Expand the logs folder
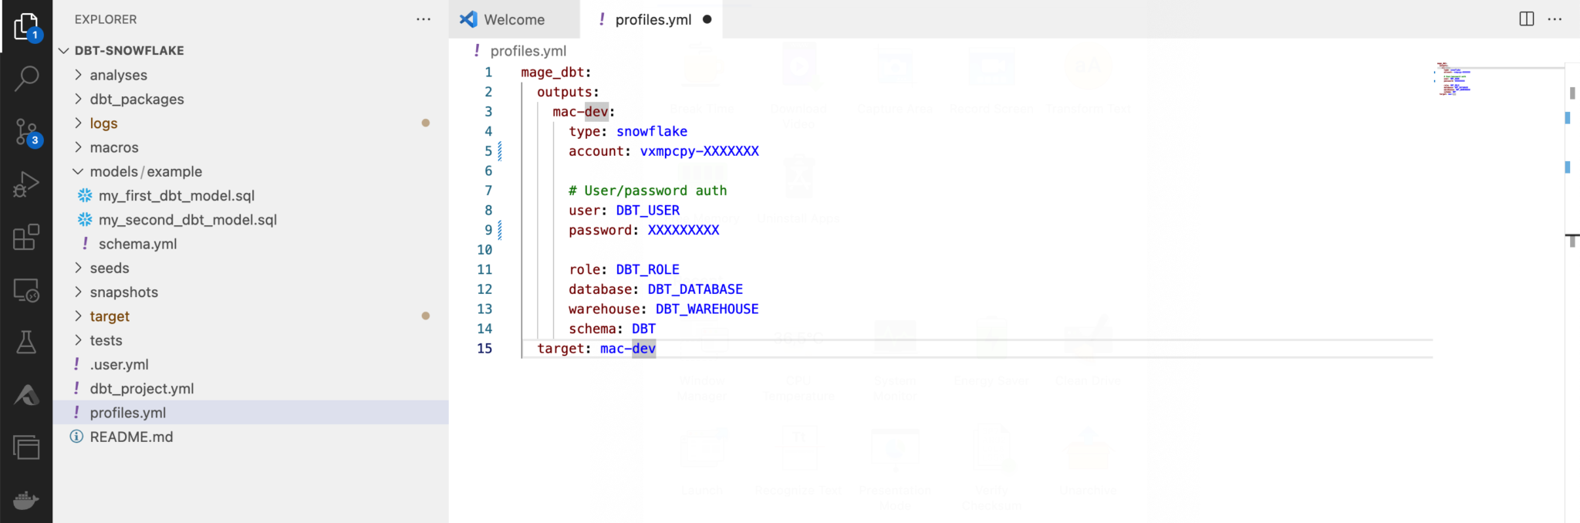1580x523 pixels. tap(78, 123)
